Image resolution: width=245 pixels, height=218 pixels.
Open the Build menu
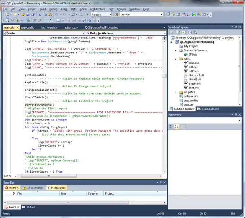43,9
